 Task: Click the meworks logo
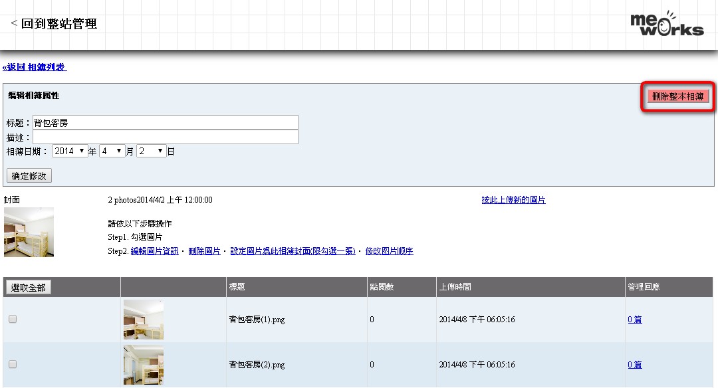tap(666, 24)
